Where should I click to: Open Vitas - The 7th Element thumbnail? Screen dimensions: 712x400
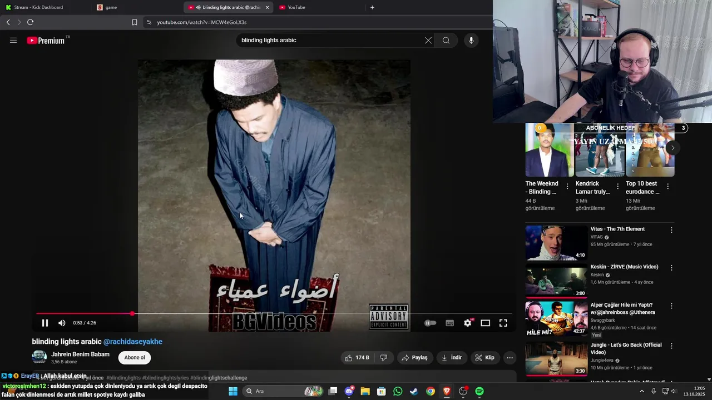coord(556,243)
